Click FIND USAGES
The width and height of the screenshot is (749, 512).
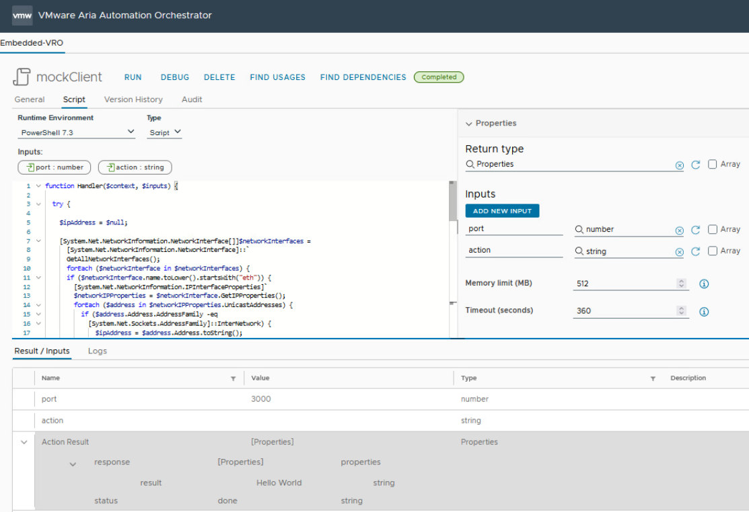(x=277, y=77)
